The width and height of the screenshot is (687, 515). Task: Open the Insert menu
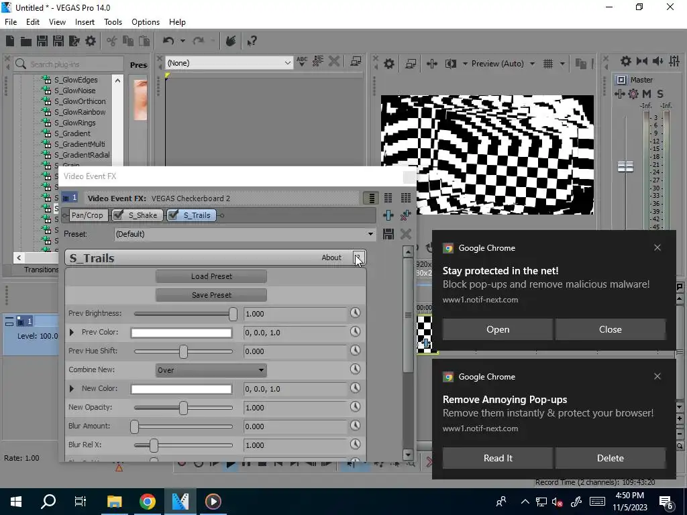click(x=85, y=22)
